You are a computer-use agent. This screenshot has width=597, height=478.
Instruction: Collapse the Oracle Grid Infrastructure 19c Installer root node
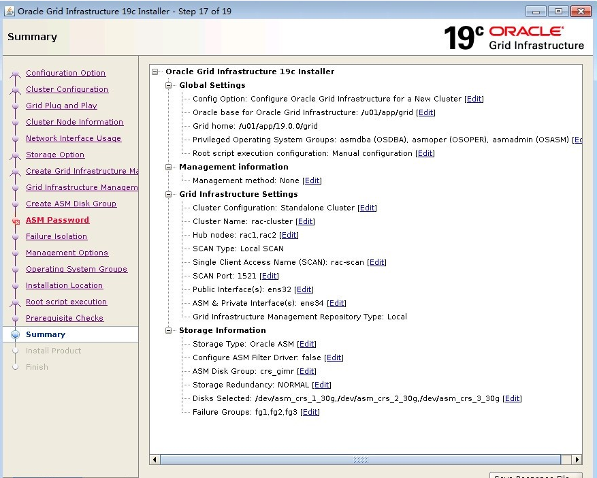point(156,71)
